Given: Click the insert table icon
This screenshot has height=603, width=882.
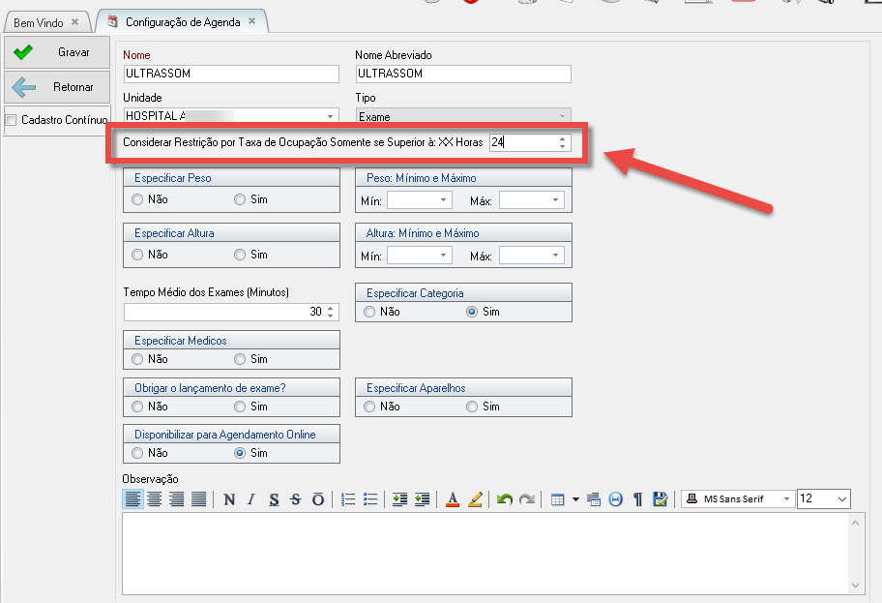Looking at the screenshot, I should tap(557, 499).
